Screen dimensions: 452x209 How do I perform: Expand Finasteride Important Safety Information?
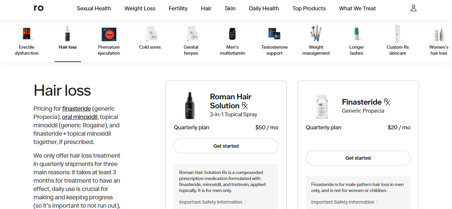pyautogui.click(x=345, y=202)
